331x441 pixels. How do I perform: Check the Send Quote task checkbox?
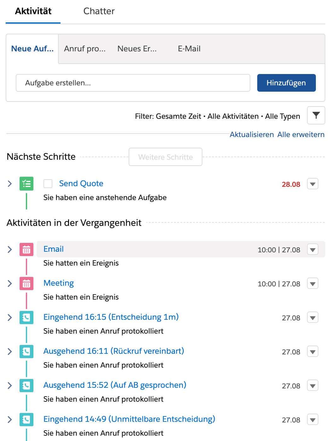tap(48, 184)
